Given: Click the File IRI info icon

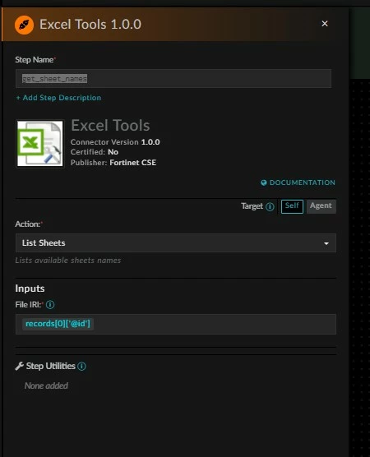Looking at the screenshot, I should 50,305.
